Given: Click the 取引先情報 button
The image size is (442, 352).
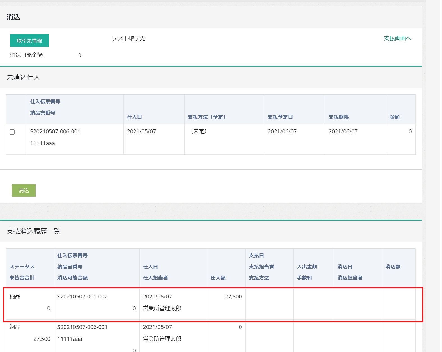Looking at the screenshot, I should click(x=29, y=41).
